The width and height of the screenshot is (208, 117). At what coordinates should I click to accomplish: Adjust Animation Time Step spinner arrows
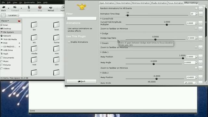point(197,14)
